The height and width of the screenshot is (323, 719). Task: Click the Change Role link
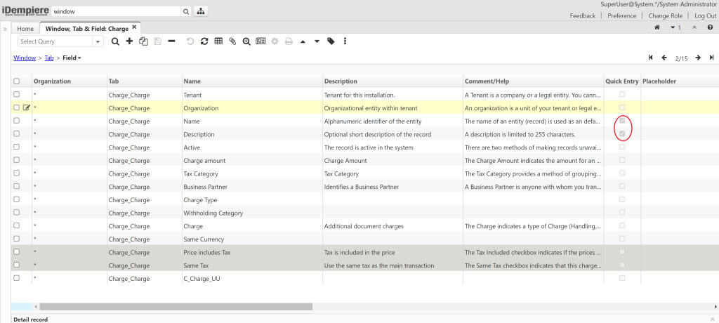(664, 15)
